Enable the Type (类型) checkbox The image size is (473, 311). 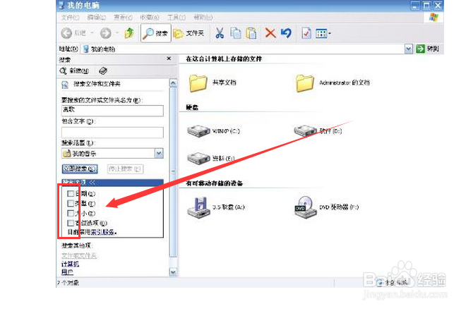click(71, 203)
